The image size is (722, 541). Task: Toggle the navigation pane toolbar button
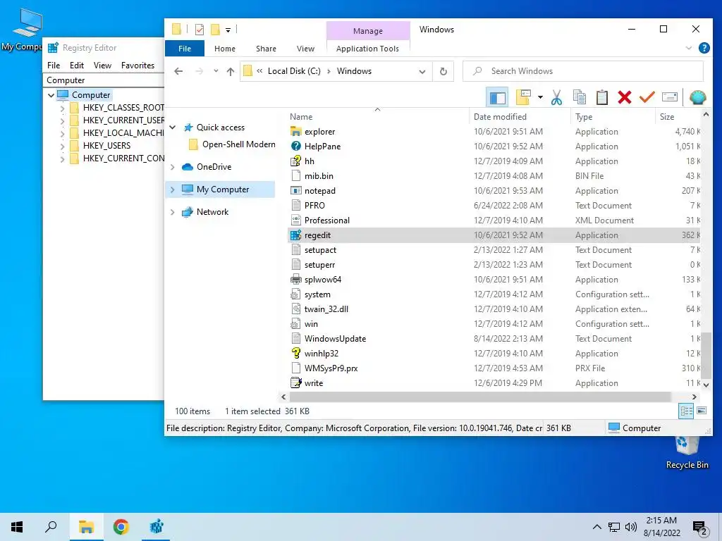click(x=497, y=97)
